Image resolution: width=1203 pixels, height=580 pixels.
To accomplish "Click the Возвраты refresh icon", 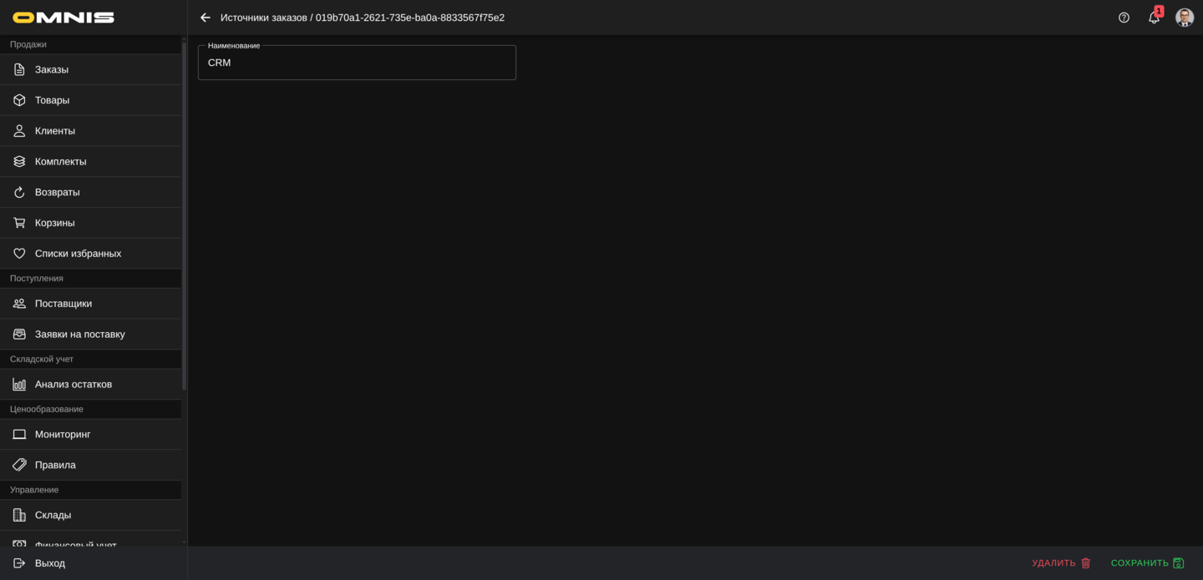I will (x=19, y=192).
